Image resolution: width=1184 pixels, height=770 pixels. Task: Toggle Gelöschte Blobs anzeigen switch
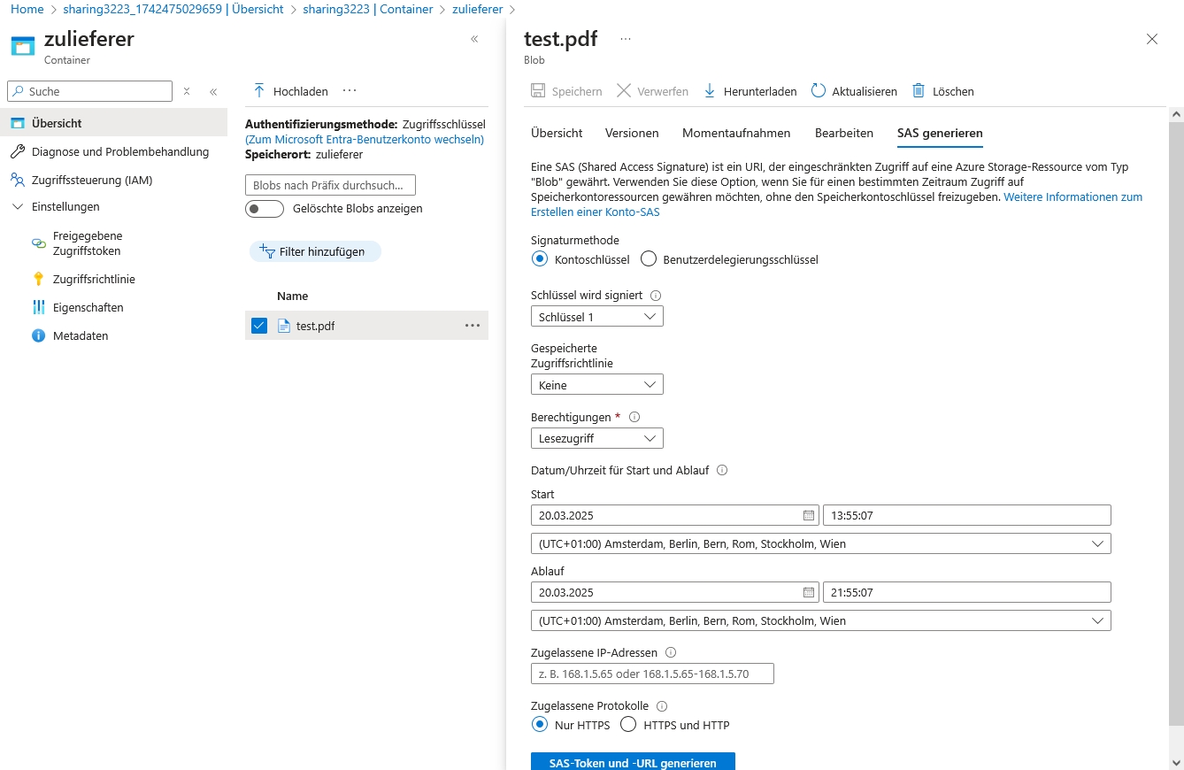tap(265, 209)
